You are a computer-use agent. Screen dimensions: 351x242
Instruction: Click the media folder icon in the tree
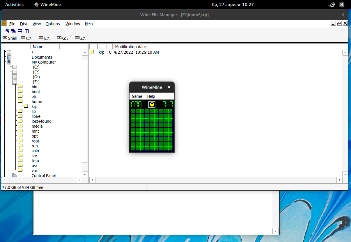click(x=20, y=126)
